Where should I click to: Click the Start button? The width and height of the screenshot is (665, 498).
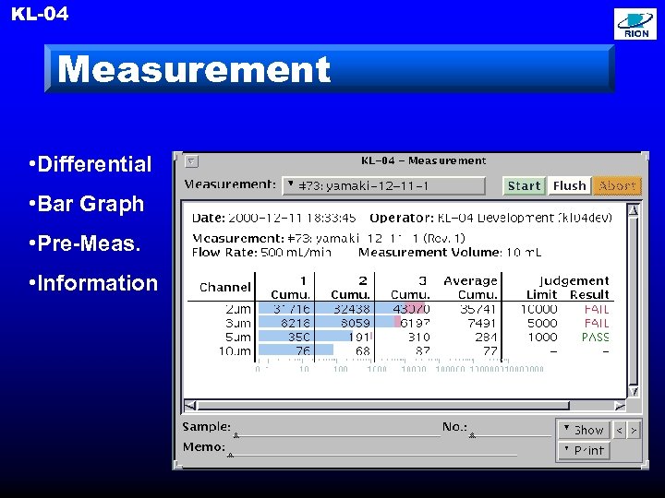(x=525, y=186)
